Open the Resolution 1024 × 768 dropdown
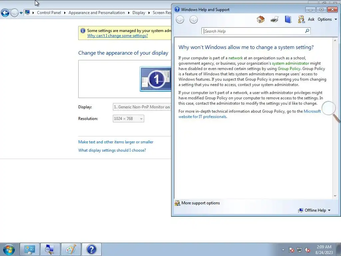341x256 pixels. tap(128, 119)
